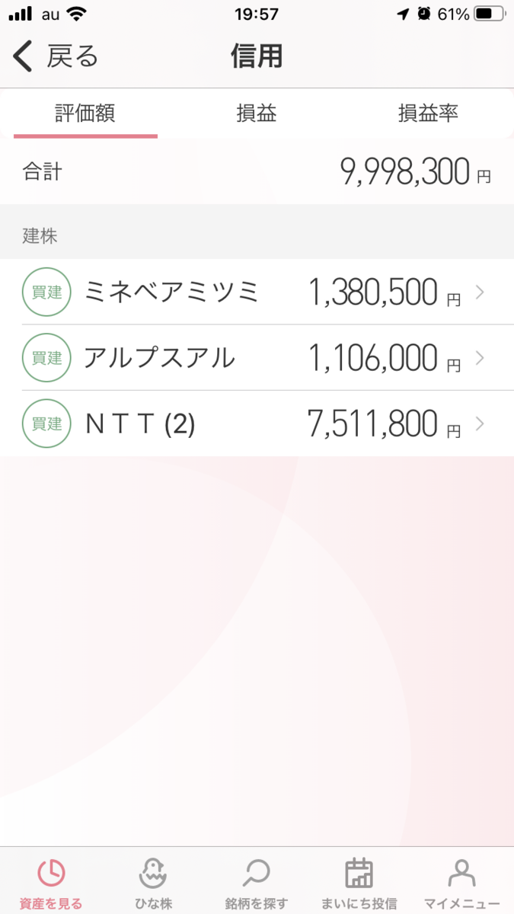Switch to the 損益 tab
514x914 pixels.
[x=257, y=114]
